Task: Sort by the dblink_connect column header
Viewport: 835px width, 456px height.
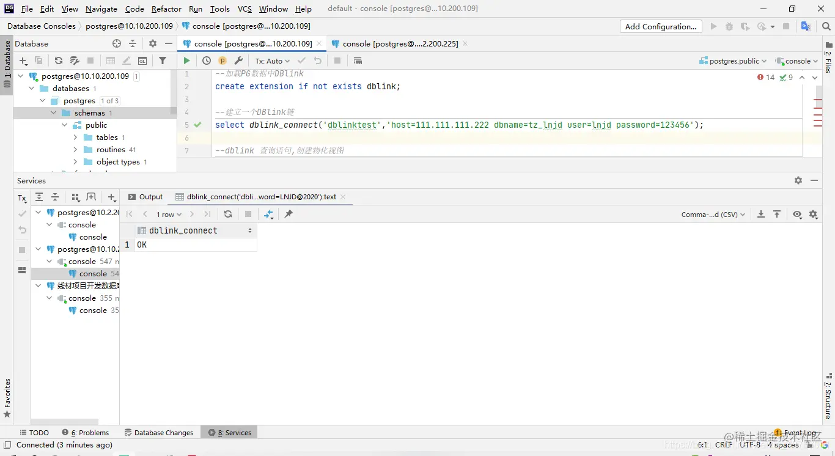Action: [196, 230]
